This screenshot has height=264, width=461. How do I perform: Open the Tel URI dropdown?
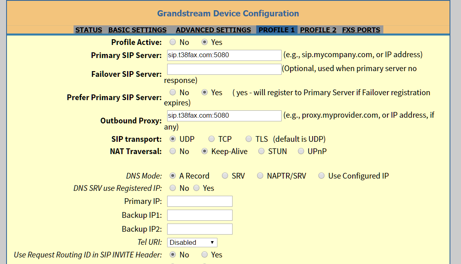(x=192, y=242)
